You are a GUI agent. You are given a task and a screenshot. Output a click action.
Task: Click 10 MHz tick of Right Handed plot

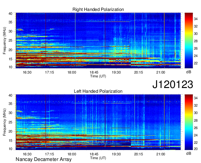[x=10, y=67]
